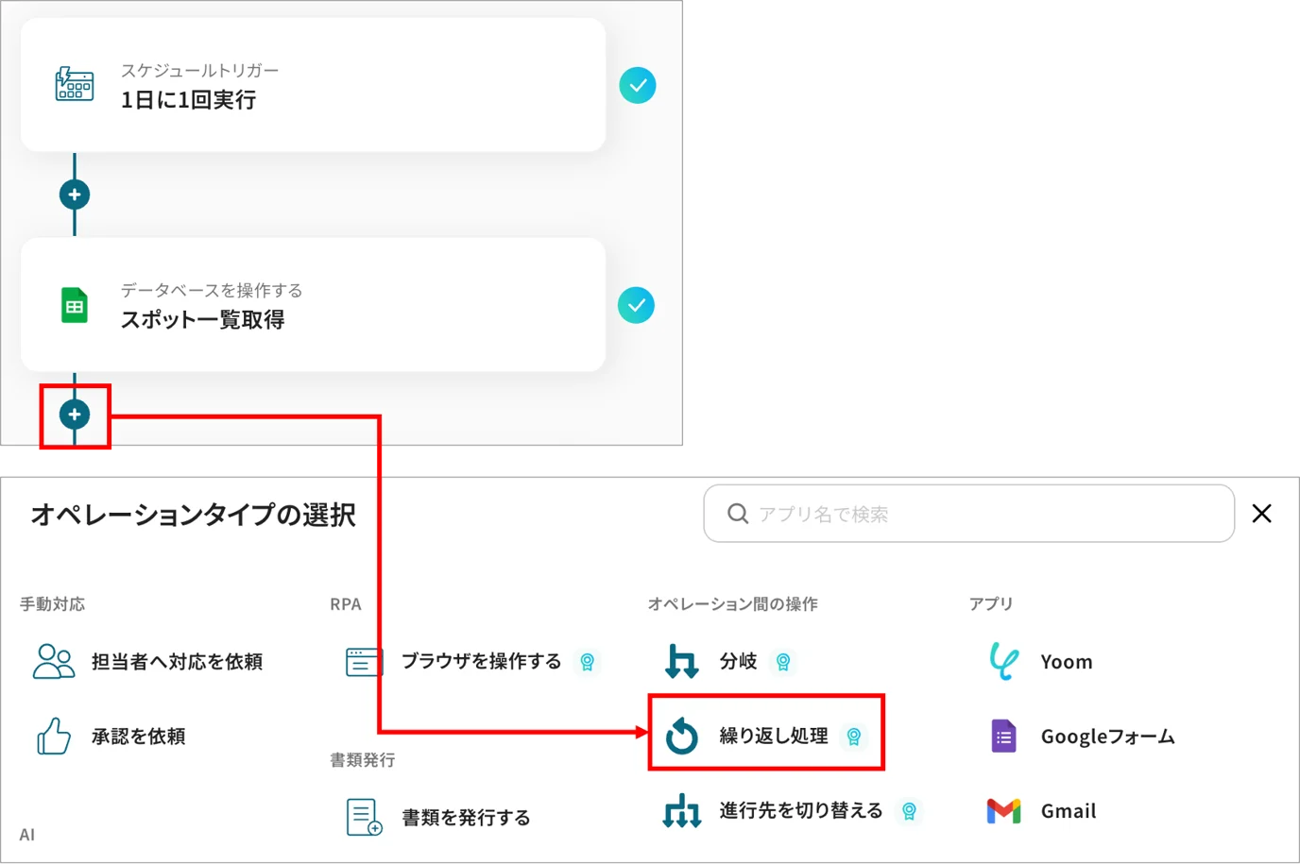Click the スケジュールトリガー label
The image size is (1300, 864).
pos(199,70)
